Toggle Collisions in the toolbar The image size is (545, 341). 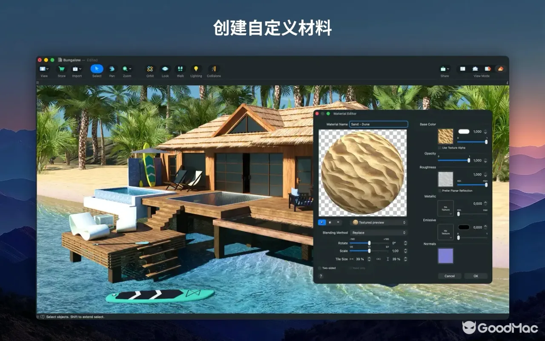214,69
